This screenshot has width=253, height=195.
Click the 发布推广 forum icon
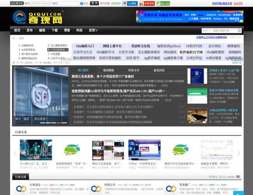point(171,189)
